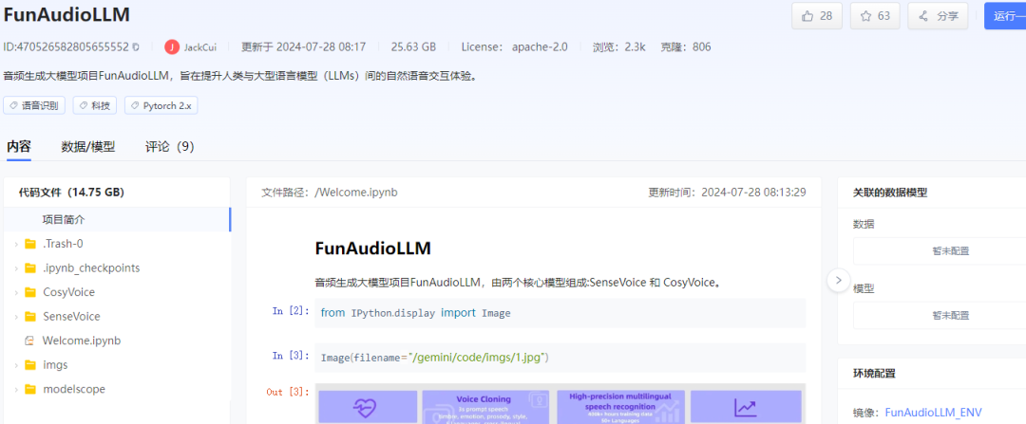
Task: Click the .ipynb_checkpoints folder icon
Action: click(30, 267)
